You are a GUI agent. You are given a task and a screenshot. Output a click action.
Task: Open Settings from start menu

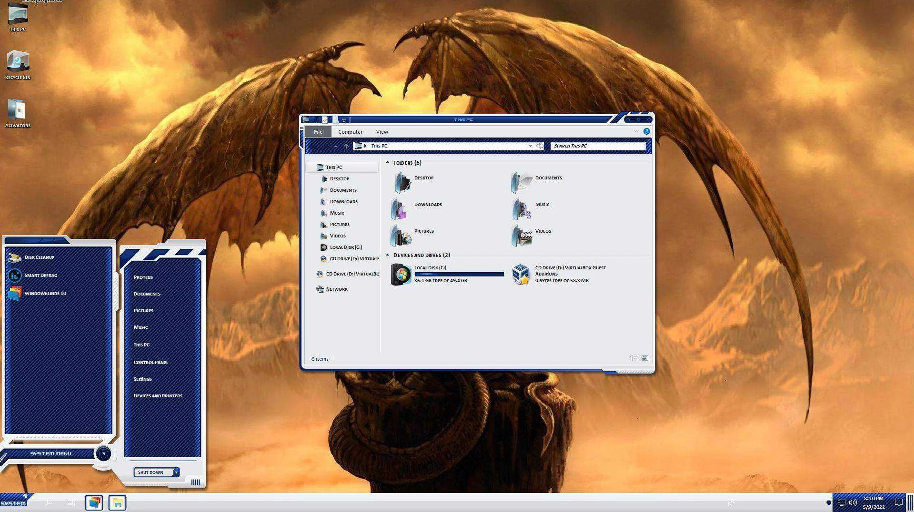142,379
